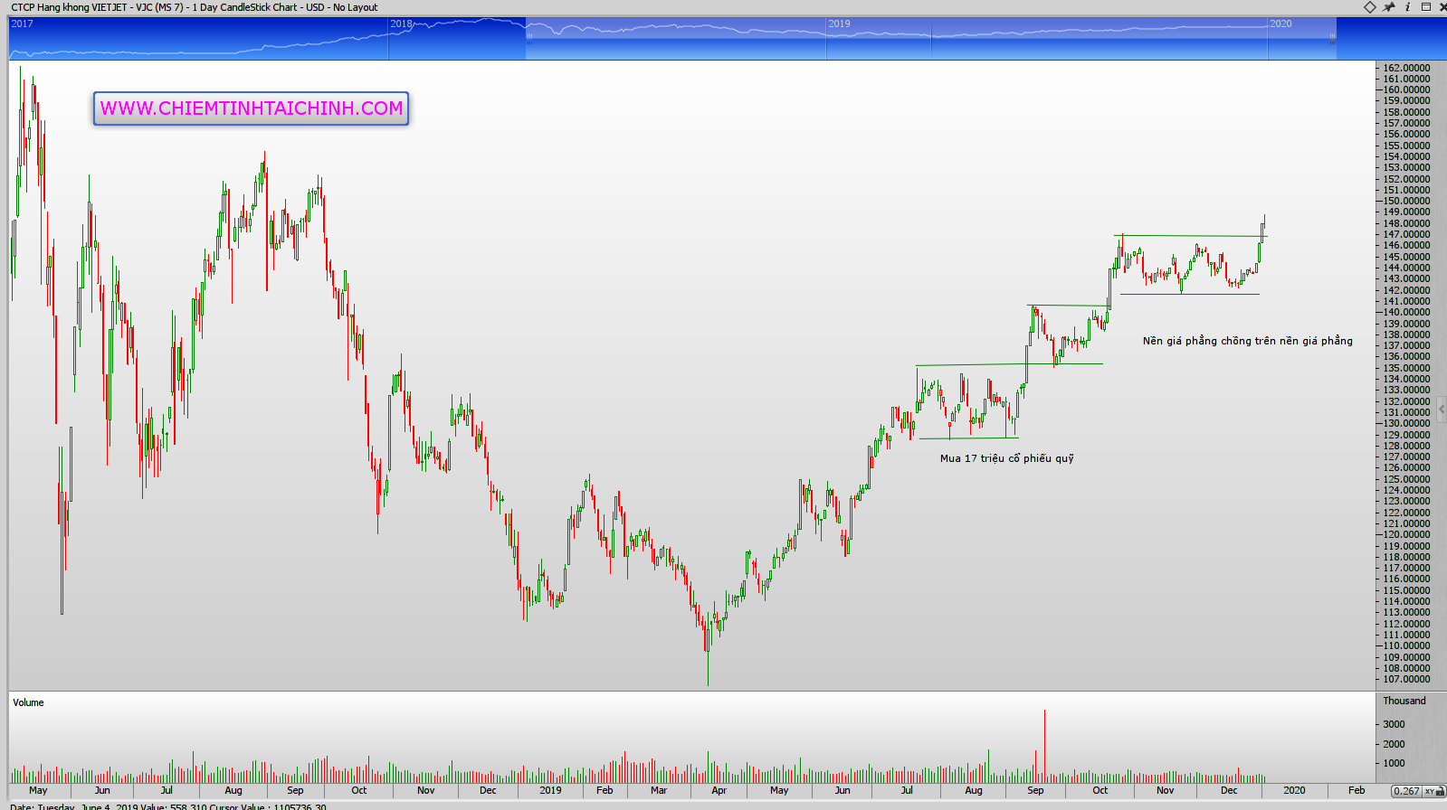1447x810 pixels.
Task: Click the 2019 label on the time axis
Action: click(550, 790)
